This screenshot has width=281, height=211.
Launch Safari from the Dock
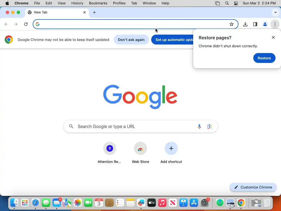tap(35, 203)
